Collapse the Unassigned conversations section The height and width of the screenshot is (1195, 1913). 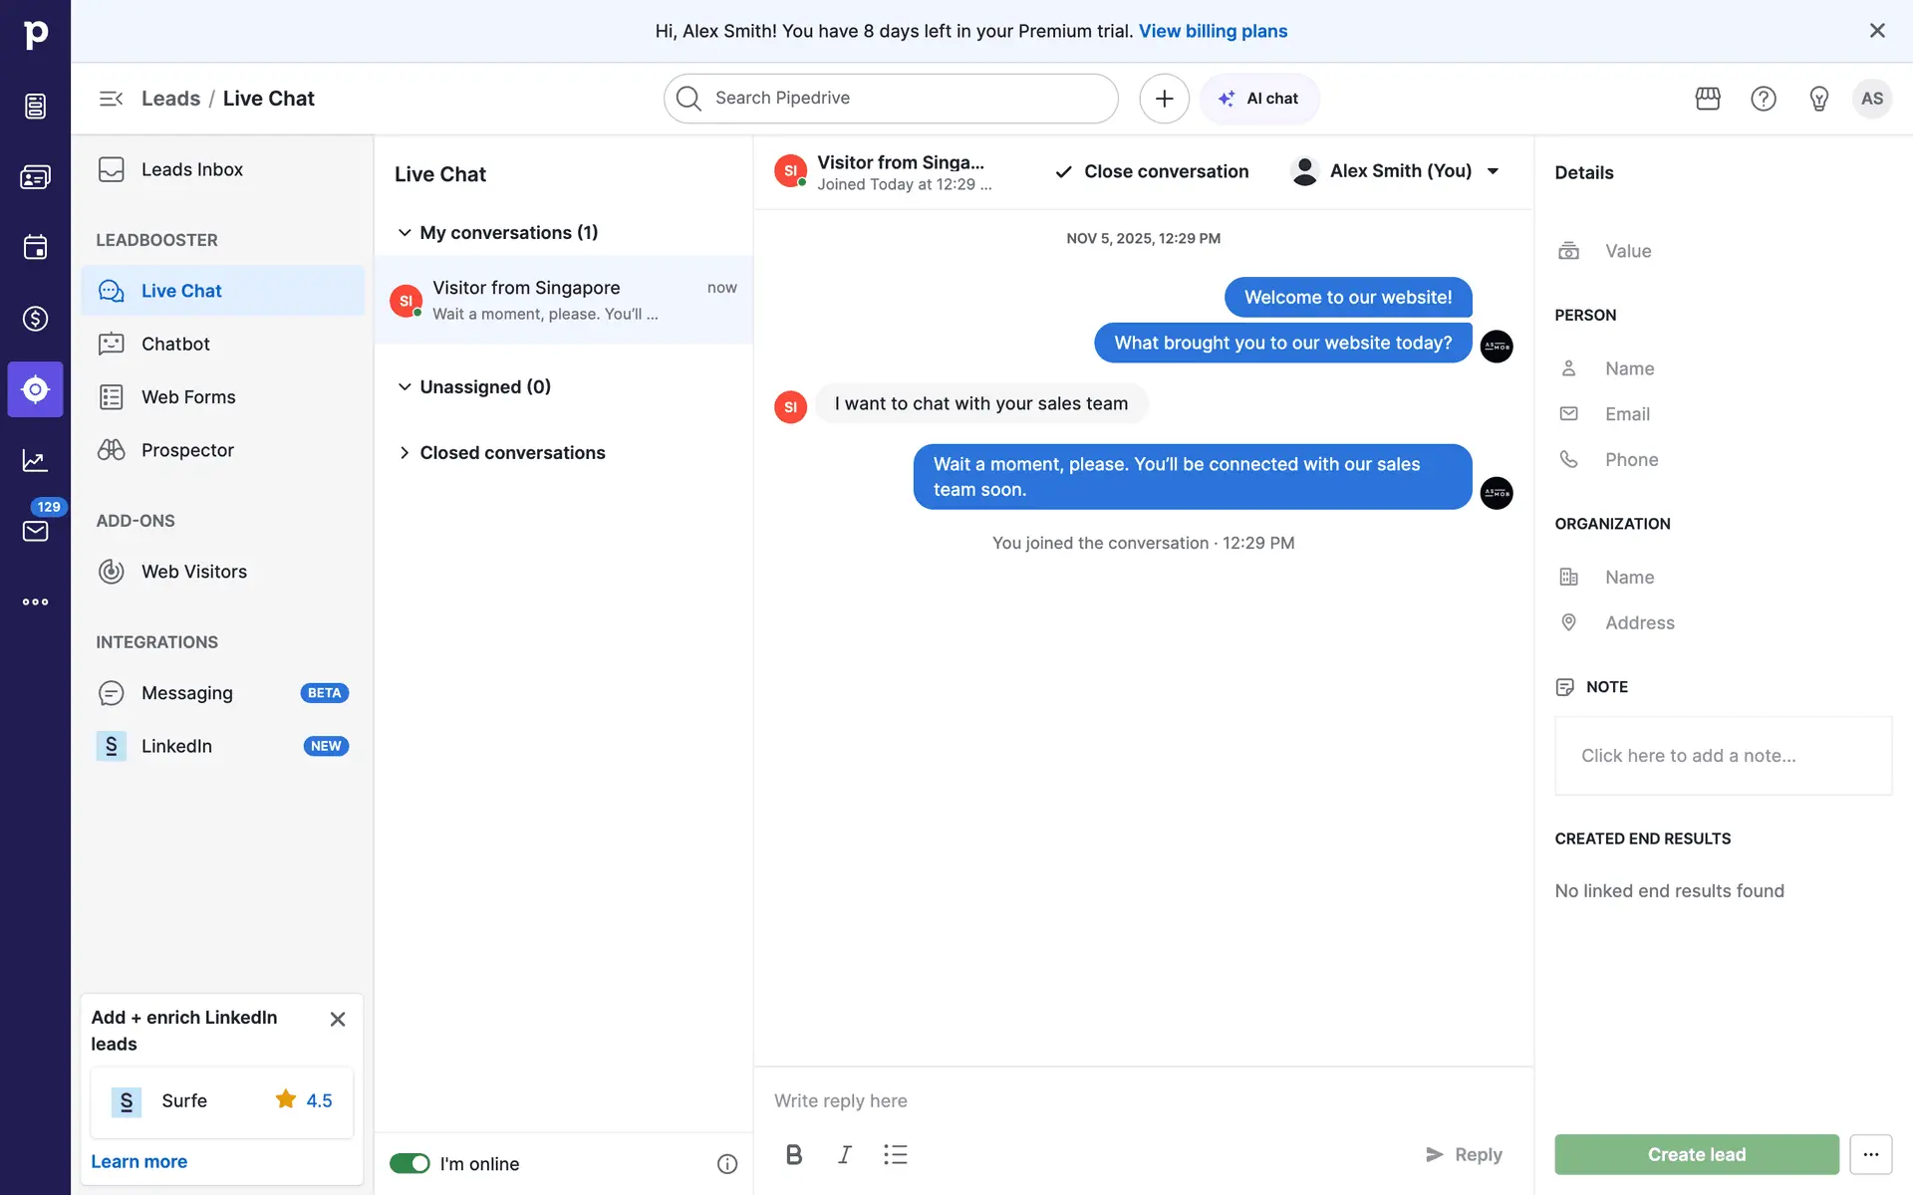point(405,386)
